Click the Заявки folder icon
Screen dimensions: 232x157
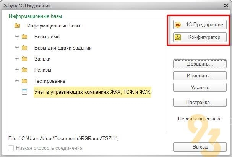coord(24,59)
